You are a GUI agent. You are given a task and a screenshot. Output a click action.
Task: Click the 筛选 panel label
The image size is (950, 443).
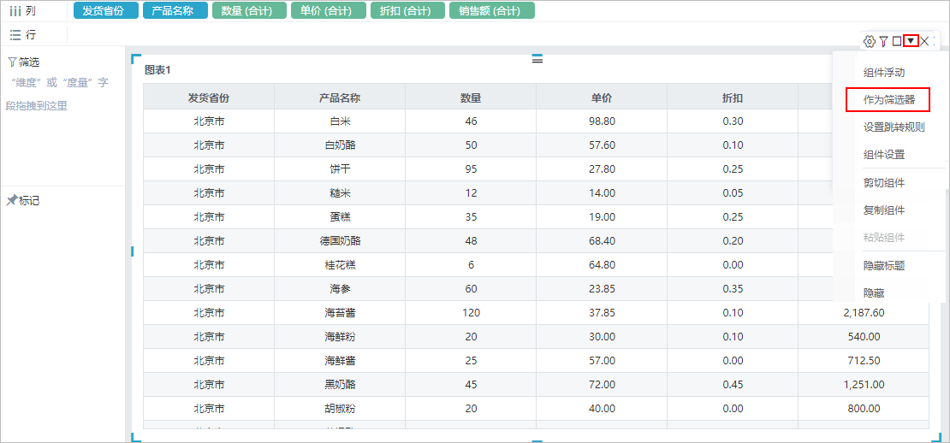(x=29, y=62)
